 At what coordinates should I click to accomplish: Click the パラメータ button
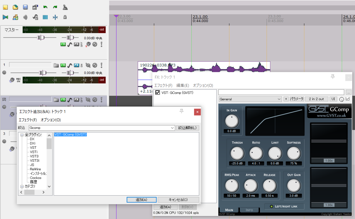click(297, 99)
